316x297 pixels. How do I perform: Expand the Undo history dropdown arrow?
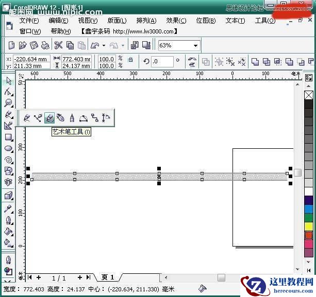coord(104,45)
